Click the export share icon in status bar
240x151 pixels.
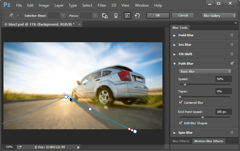19,147
